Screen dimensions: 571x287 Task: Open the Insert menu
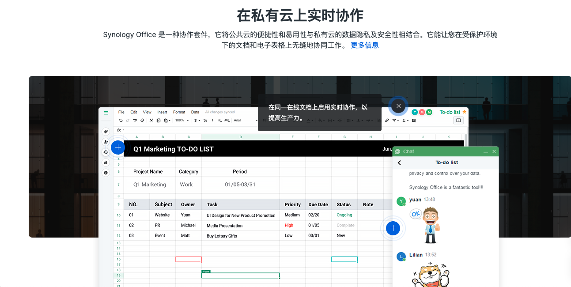point(162,112)
